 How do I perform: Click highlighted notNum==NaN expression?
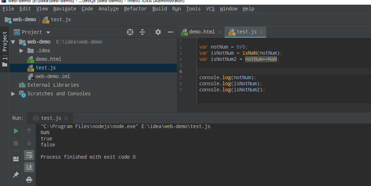point(261,59)
